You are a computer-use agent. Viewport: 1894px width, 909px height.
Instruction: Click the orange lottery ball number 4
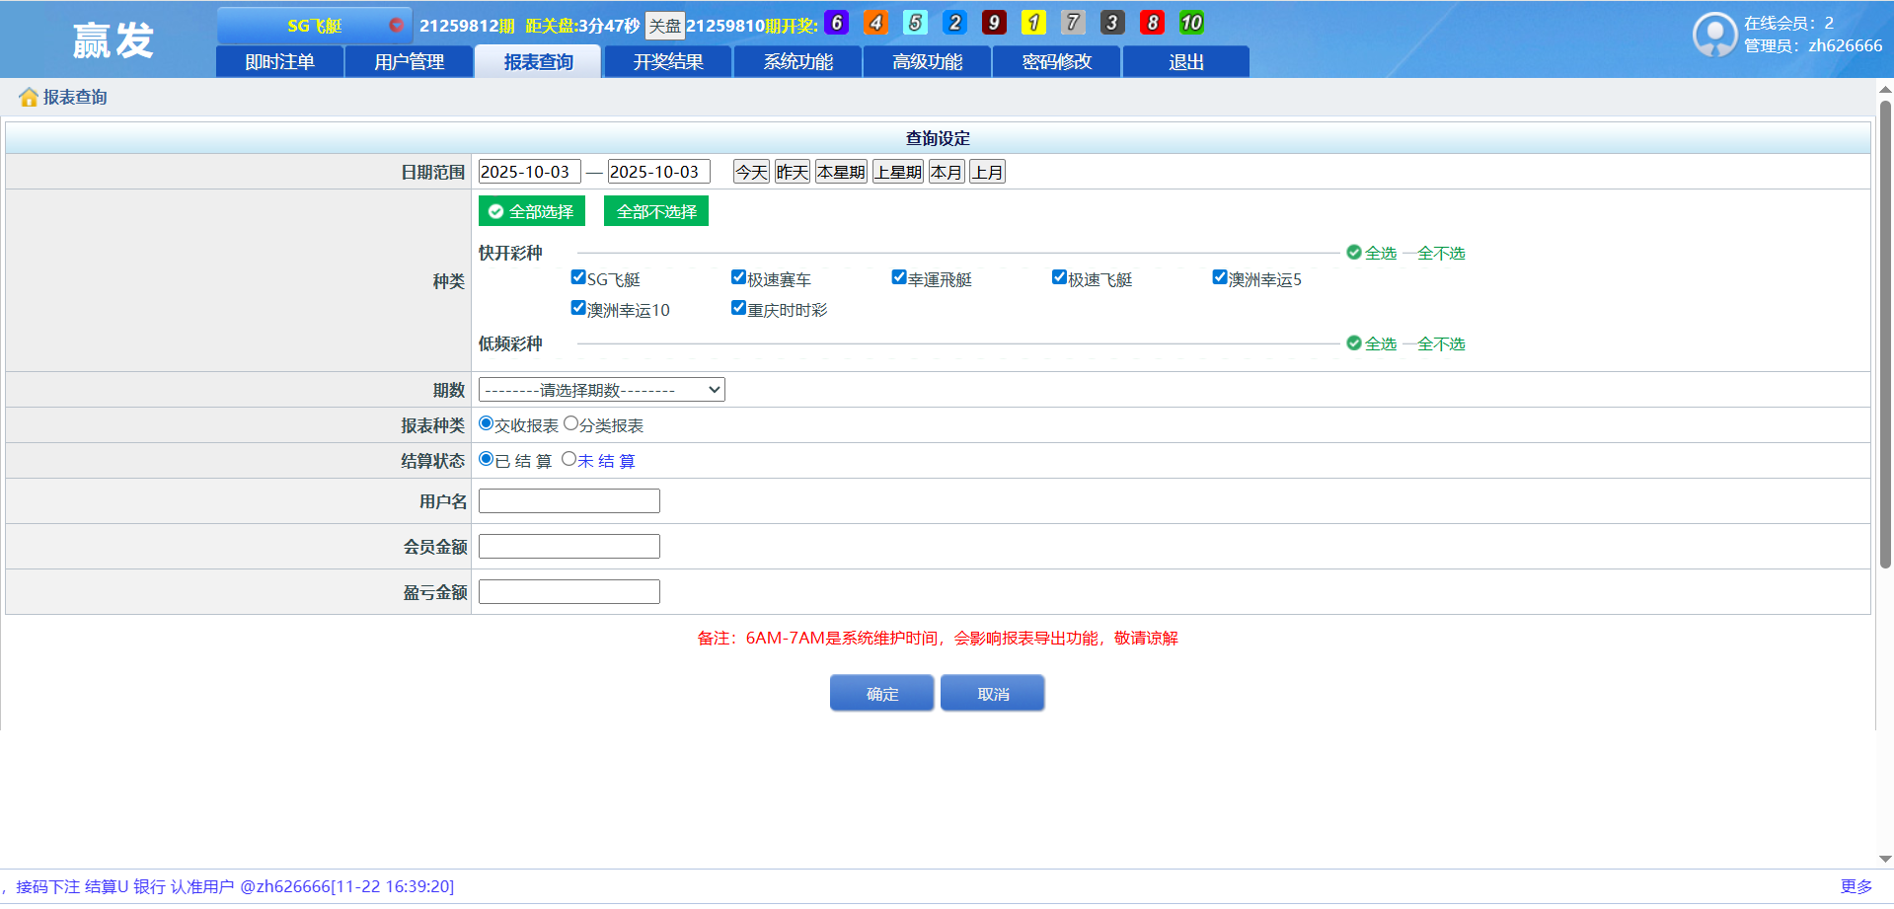875,23
